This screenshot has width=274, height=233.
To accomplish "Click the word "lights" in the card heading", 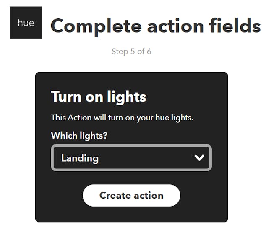I will (x=125, y=97).
